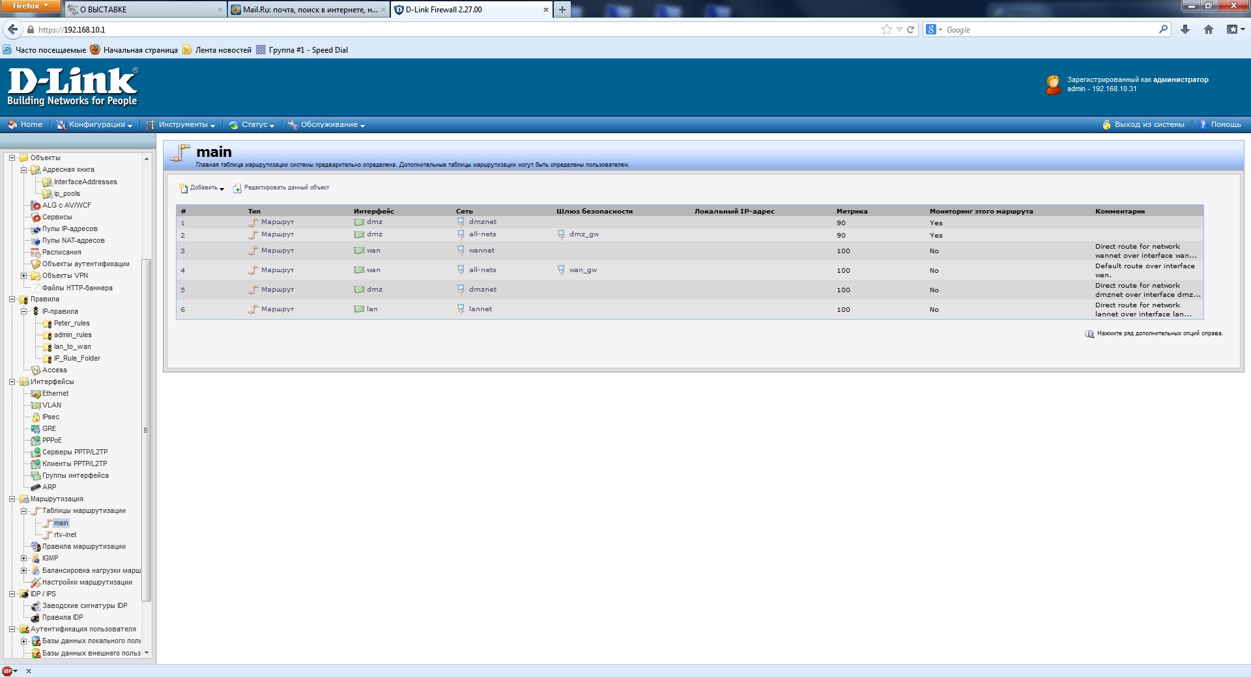
Task: Click the Adblock Plus status bar icon
Action: [x=7, y=671]
